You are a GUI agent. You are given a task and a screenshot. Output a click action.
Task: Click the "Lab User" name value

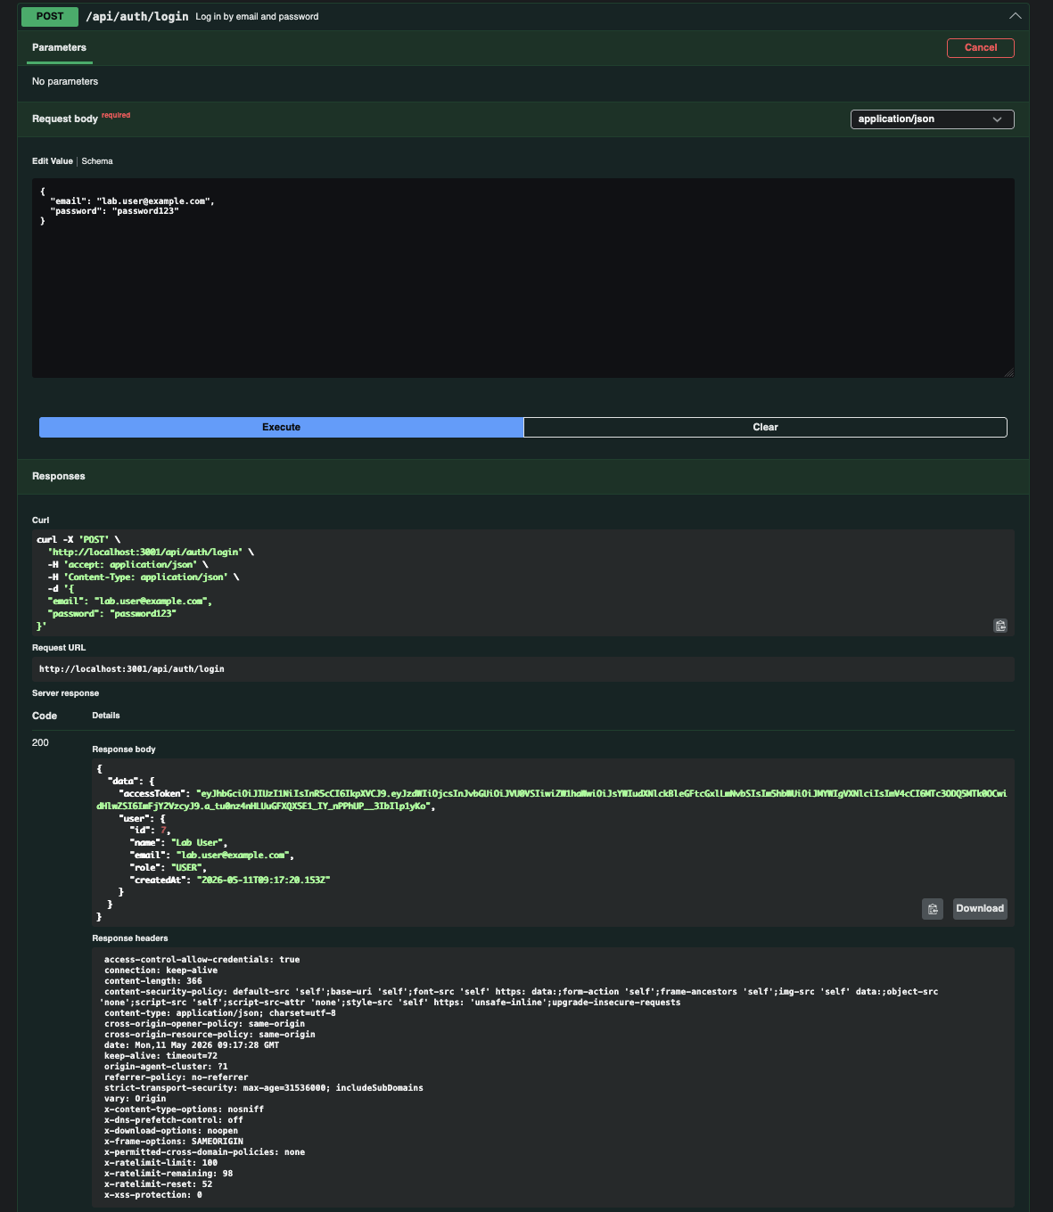click(x=199, y=842)
